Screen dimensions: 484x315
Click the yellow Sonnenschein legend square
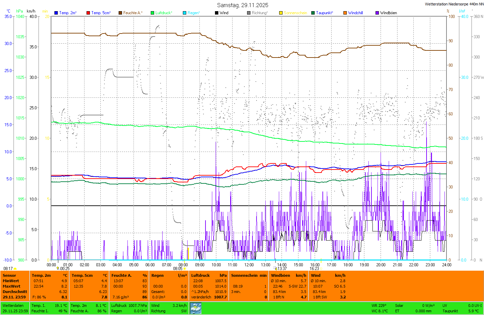pos(281,13)
